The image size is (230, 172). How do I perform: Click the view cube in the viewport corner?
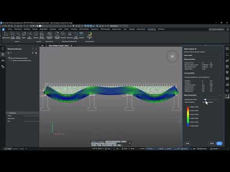[x=172, y=56]
